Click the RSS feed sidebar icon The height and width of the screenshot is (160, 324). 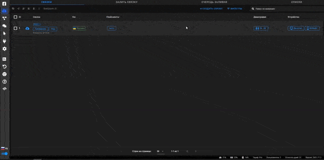pos(4,59)
